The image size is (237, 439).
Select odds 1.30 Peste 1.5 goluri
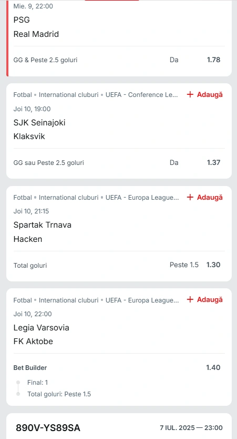click(213, 265)
